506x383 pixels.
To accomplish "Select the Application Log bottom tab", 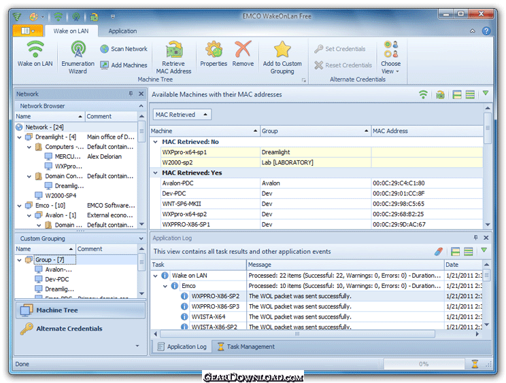I will tap(182, 347).
